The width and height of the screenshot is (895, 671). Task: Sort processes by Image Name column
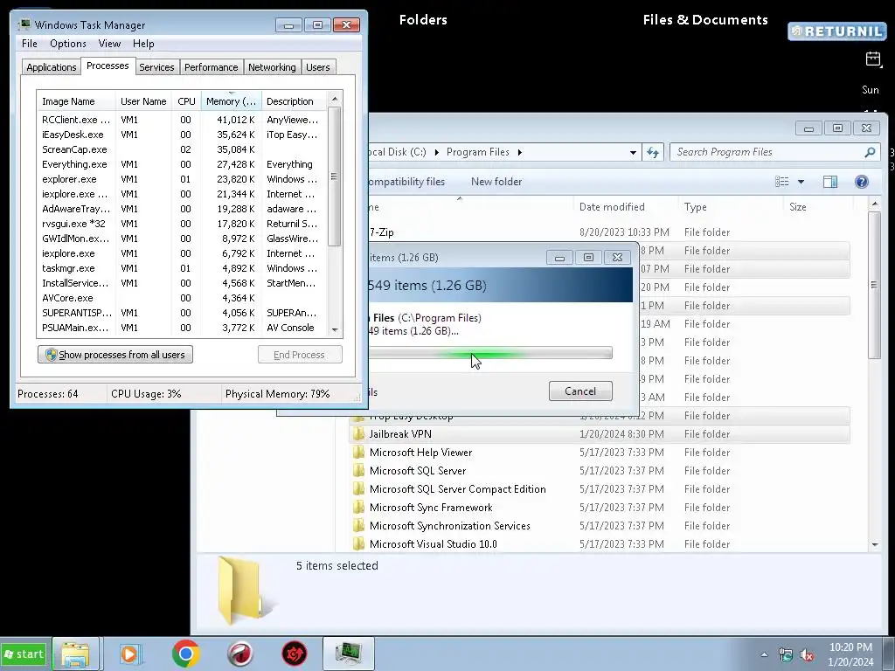[x=77, y=101]
